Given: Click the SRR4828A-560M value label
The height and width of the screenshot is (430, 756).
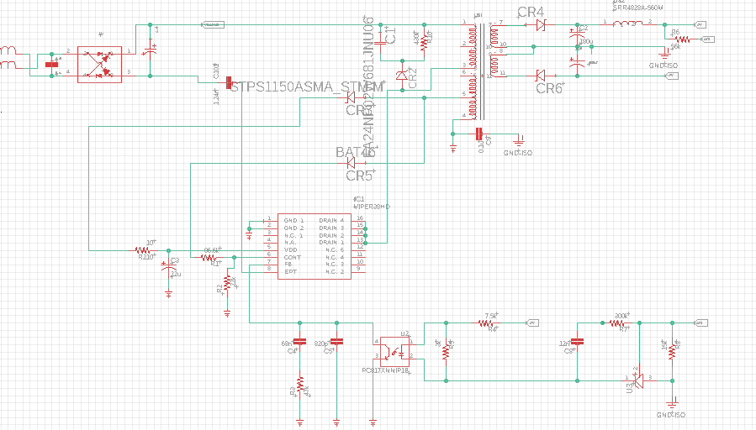Looking at the screenshot, I should (x=637, y=8).
